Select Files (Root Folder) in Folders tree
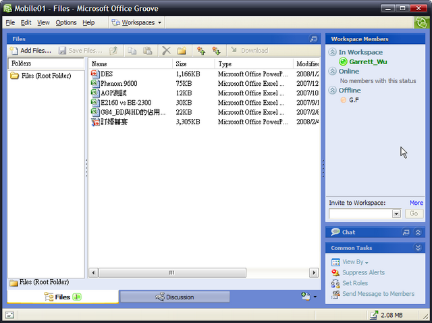The height and width of the screenshot is (323, 432). (40, 76)
